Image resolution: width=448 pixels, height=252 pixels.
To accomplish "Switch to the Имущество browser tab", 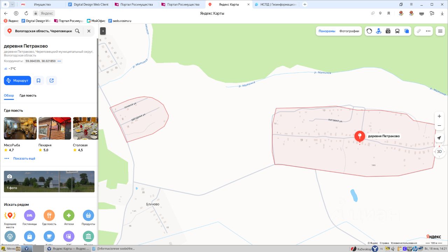I will coord(42,5).
